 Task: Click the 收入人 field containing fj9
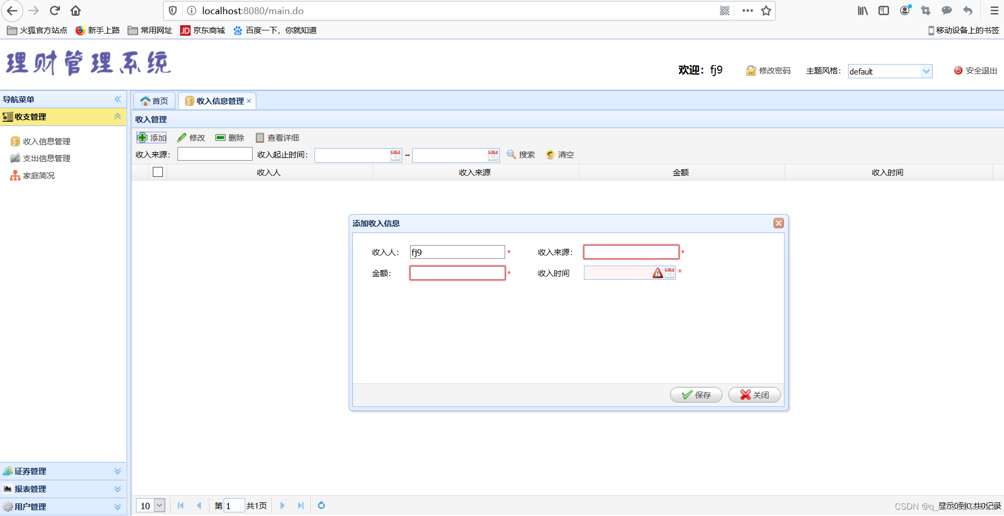pyautogui.click(x=457, y=252)
